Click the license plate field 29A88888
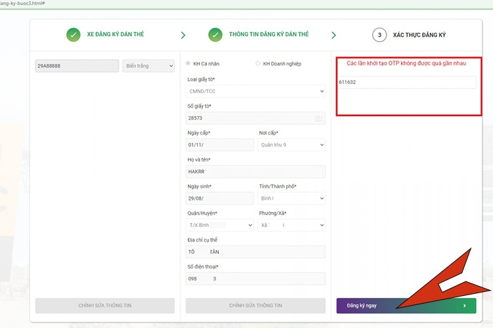 [77, 66]
